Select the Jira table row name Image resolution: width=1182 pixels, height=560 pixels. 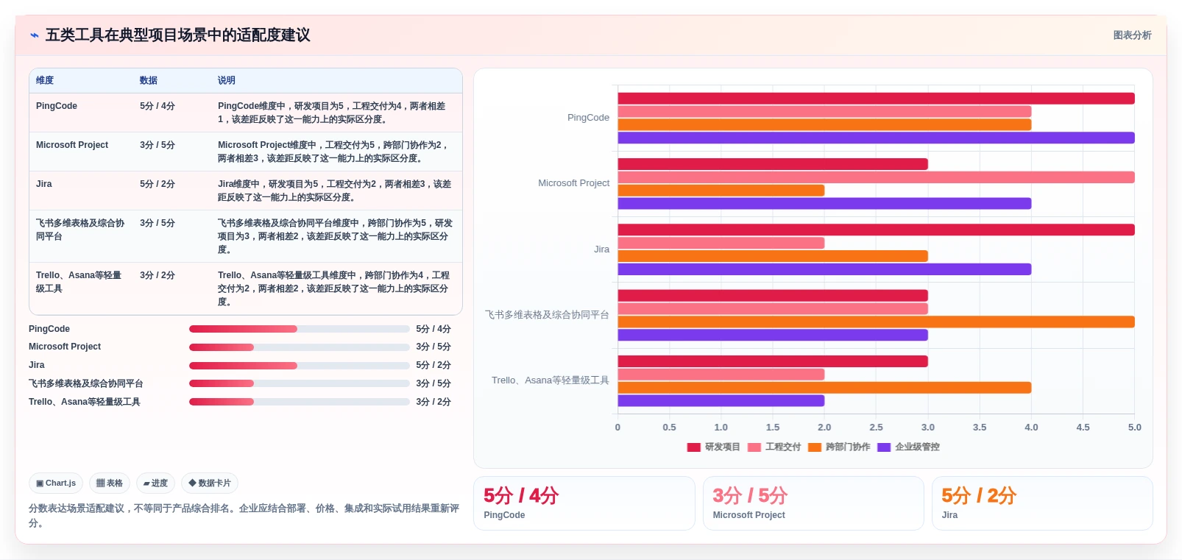[44, 184]
